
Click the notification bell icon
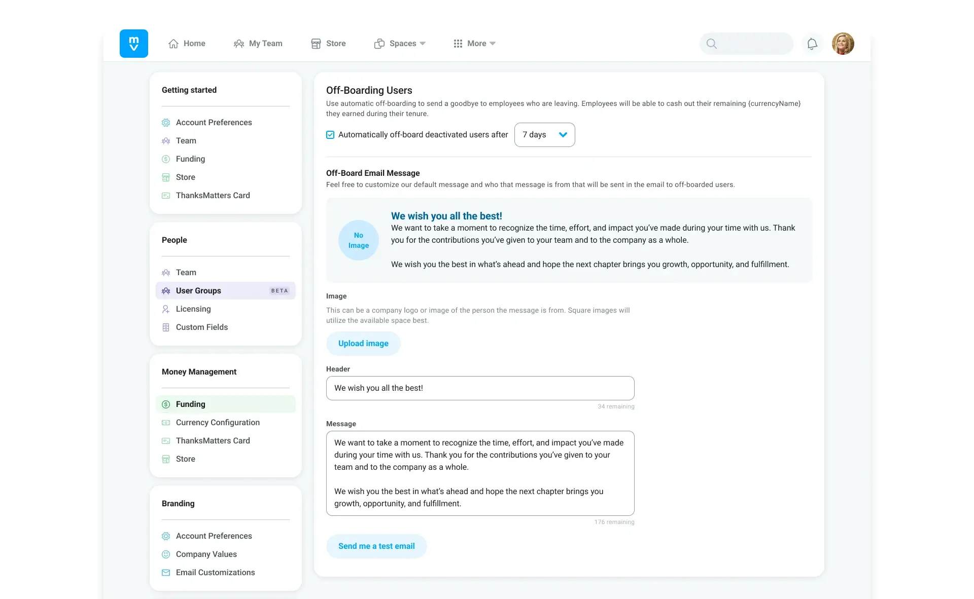812,44
